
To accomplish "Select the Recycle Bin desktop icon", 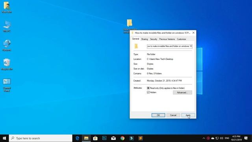I will pos(7,64).
